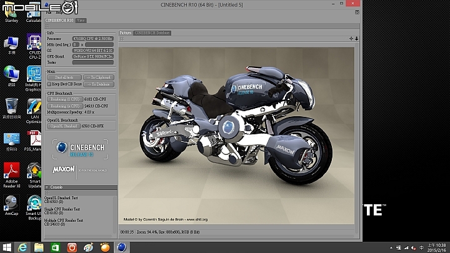Collapse the Console panel
The height and width of the screenshot is (253, 450).
click(47, 187)
